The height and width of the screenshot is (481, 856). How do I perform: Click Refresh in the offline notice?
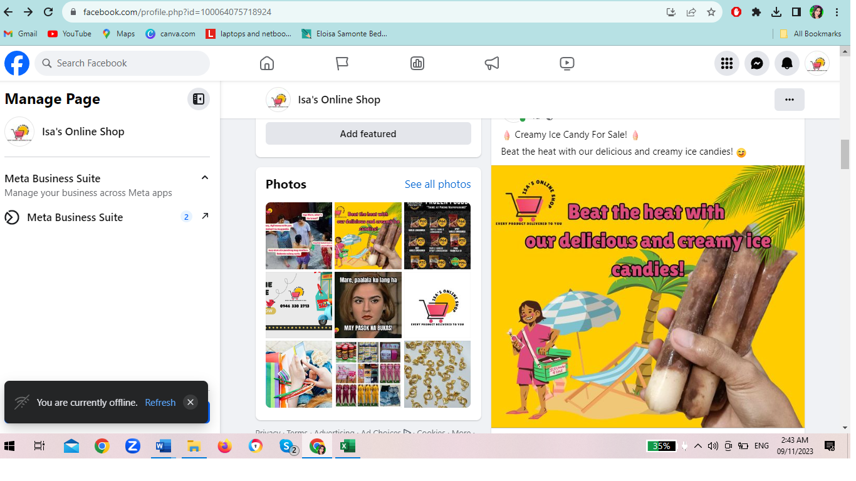pos(160,403)
